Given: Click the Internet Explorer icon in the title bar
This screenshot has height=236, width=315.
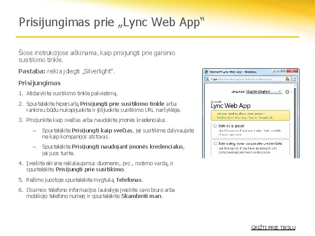Looking at the screenshot, I should click(x=206, y=72).
